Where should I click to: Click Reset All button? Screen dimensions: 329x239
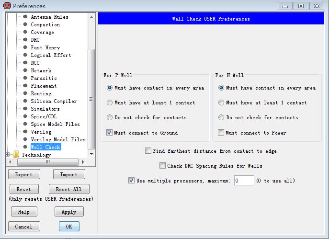pos(69,189)
